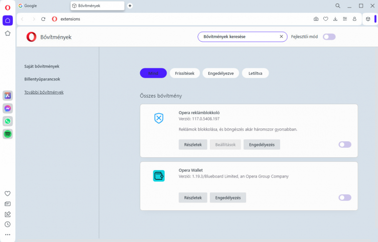Click the Opera ad blocker shield icon

point(159,118)
